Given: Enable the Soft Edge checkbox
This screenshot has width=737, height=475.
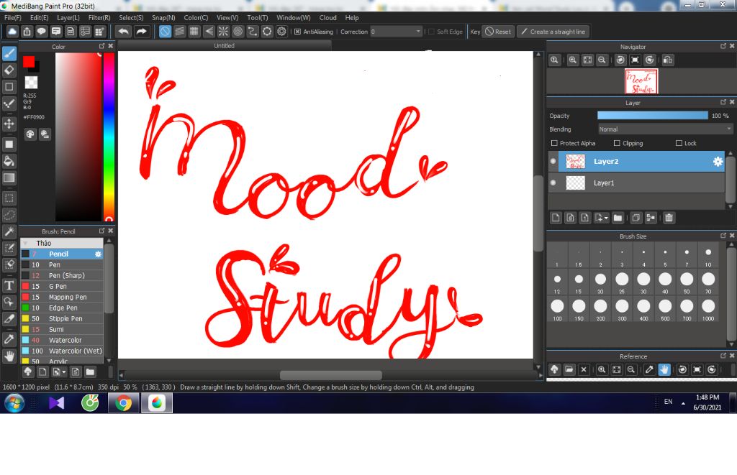Looking at the screenshot, I should pyautogui.click(x=431, y=32).
